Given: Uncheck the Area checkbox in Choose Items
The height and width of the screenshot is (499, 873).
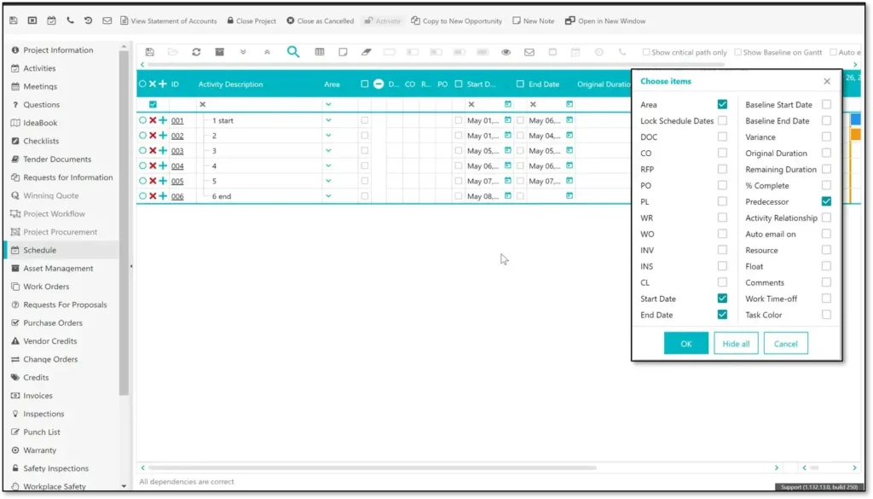Looking at the screenshot, I should (722, 104).
